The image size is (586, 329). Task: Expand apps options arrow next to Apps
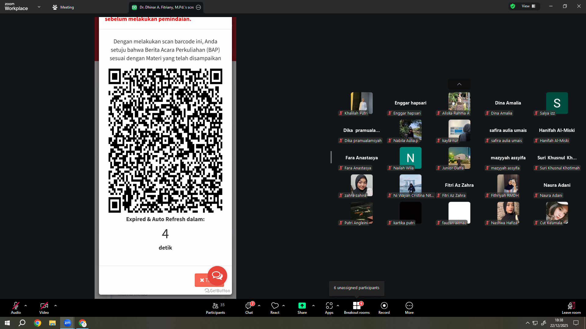[x=338, y=306]
